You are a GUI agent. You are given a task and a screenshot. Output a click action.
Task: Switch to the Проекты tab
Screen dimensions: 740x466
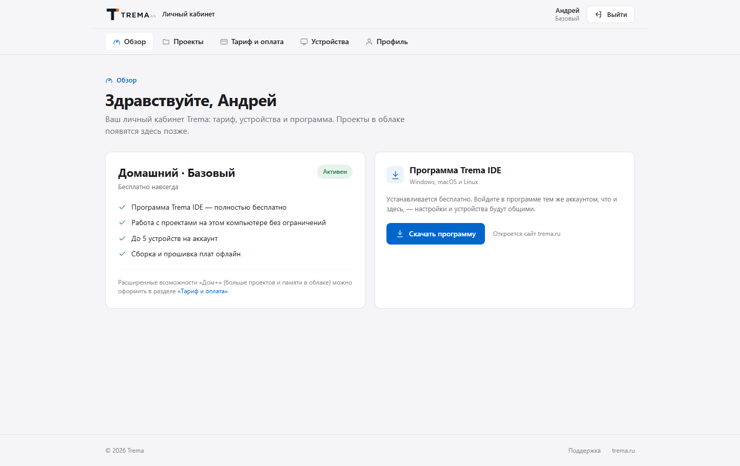[183, 42]
